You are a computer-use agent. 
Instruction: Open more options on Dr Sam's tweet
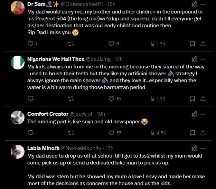(x=203, y=4)
